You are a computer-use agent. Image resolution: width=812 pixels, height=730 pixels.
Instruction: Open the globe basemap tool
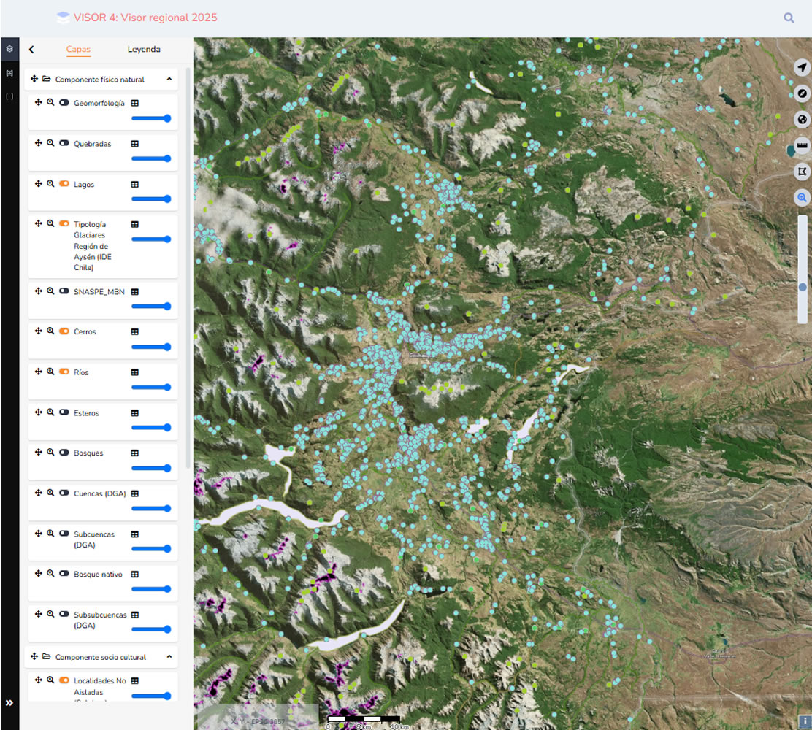[803, 120]
